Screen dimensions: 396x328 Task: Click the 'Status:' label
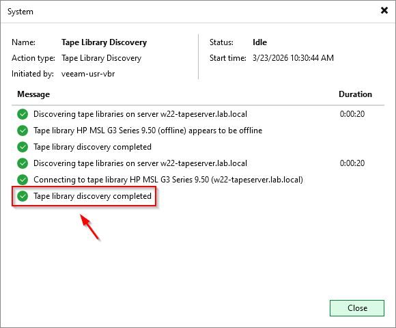click(x=221, y=42)
